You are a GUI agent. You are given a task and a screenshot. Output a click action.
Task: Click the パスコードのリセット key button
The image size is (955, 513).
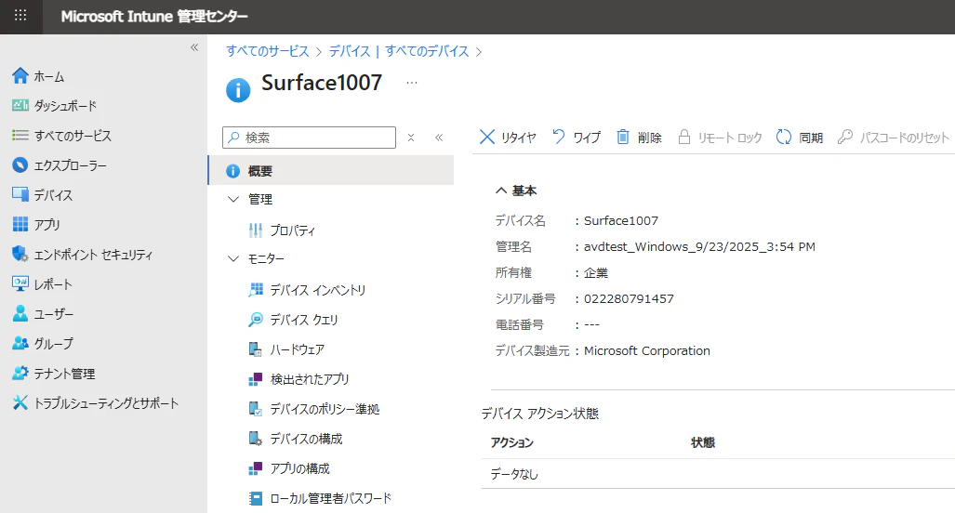click(x=893, y=138)
